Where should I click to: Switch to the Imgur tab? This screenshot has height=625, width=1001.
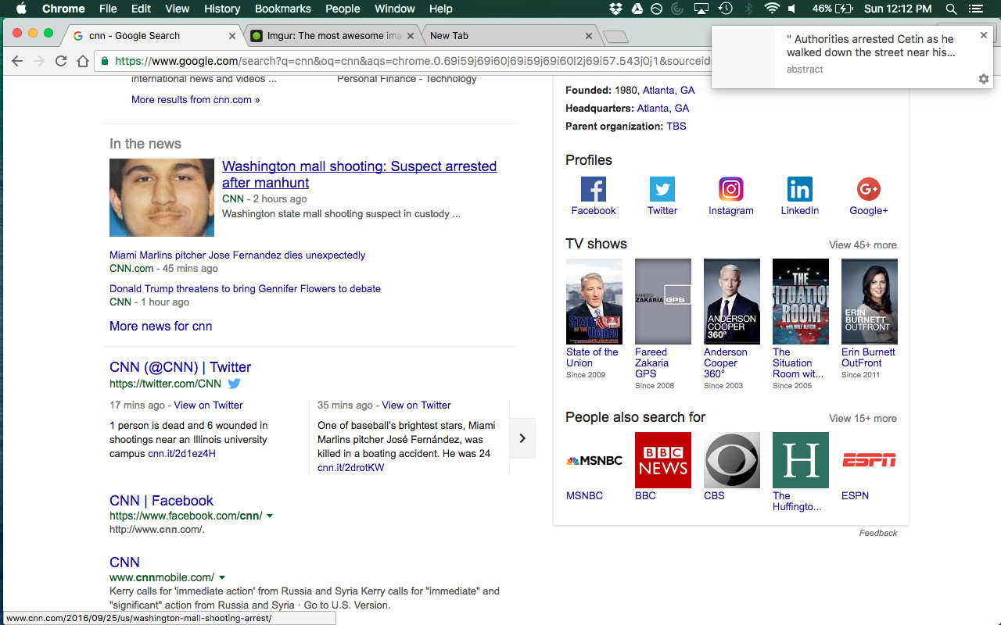tap(332, 35)
